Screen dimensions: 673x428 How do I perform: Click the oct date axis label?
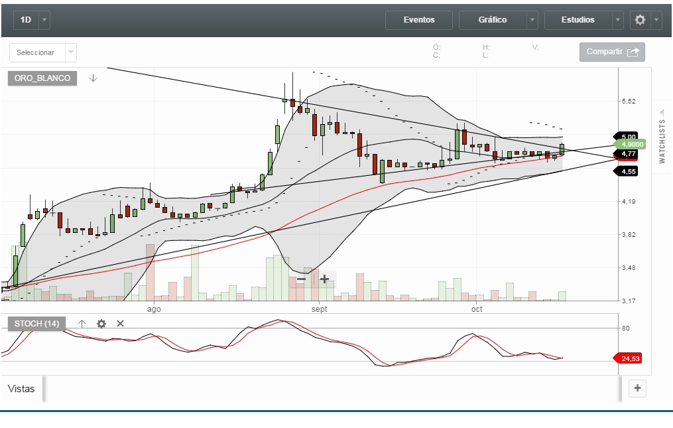(477, 309)
